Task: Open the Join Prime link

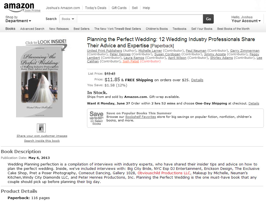Action: (x=32, y=10)
